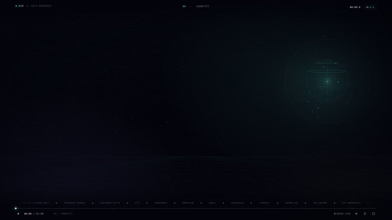
Task: Enter fullscreen mode with the corner-brackets icon
Action: point(374,214)
